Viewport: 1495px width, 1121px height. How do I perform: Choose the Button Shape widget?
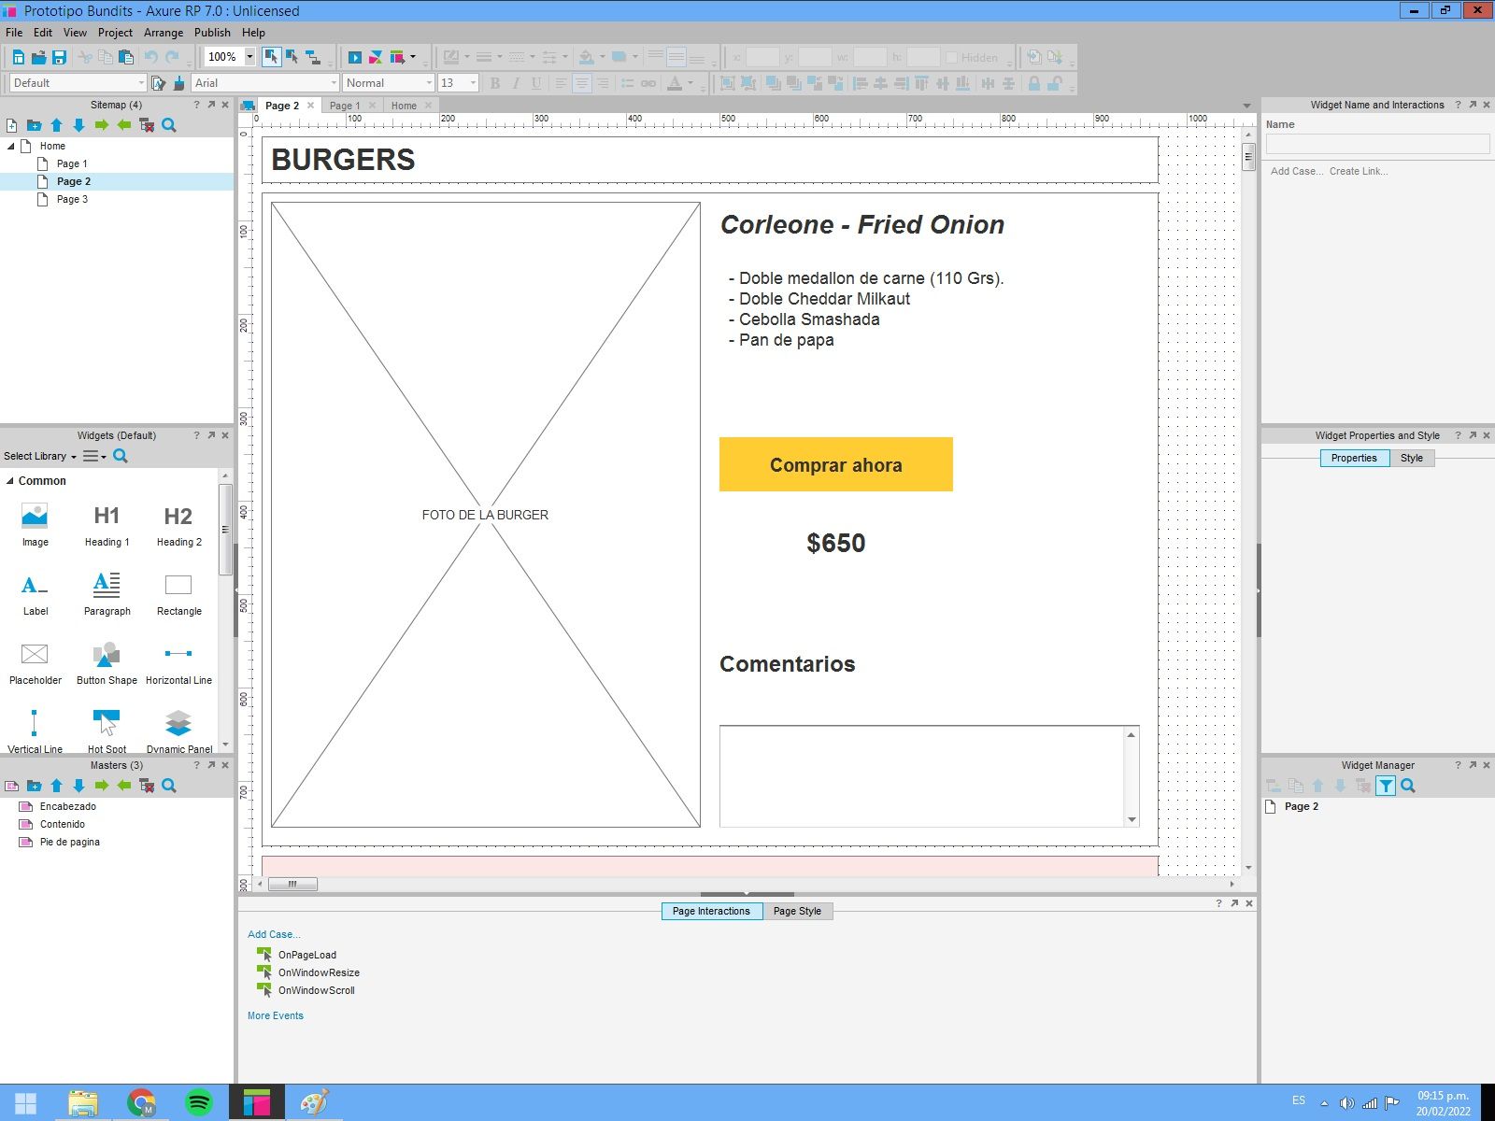(x=107, y=663)
